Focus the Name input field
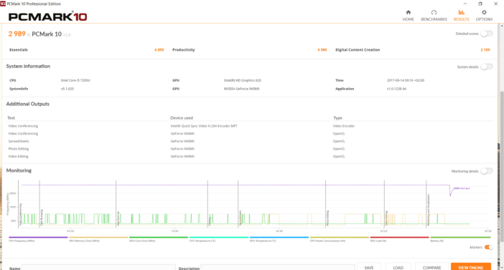 coord(98,267)
